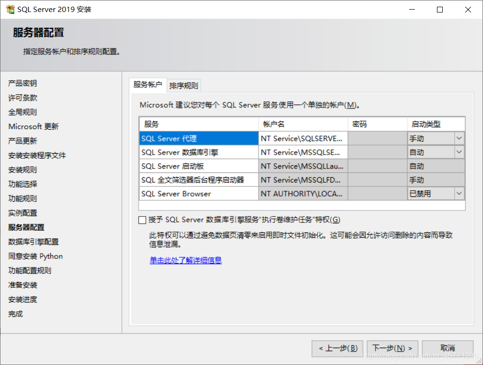Image resolution: width=483 pixels, height=365 pixels.
Task: Select 功能配置规则 step in sidebar
Action: pyautogui.click(x=30, y=270)
